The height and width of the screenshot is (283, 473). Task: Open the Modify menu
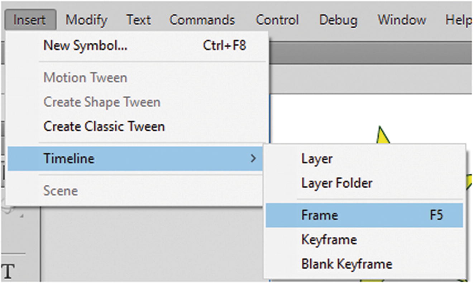pyautogui.click(x=86, y=20)
